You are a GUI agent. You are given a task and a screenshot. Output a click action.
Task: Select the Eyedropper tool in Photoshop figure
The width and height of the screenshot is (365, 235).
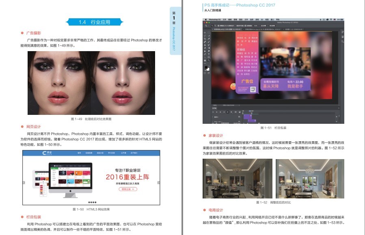pos(209,39)
